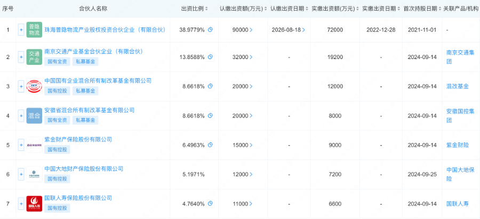The height and width of the screenshot is (219, 480).
Task: Sort by 实缴出资额(万元) column header
Action: pyautogui.click(x=335, y=9)
